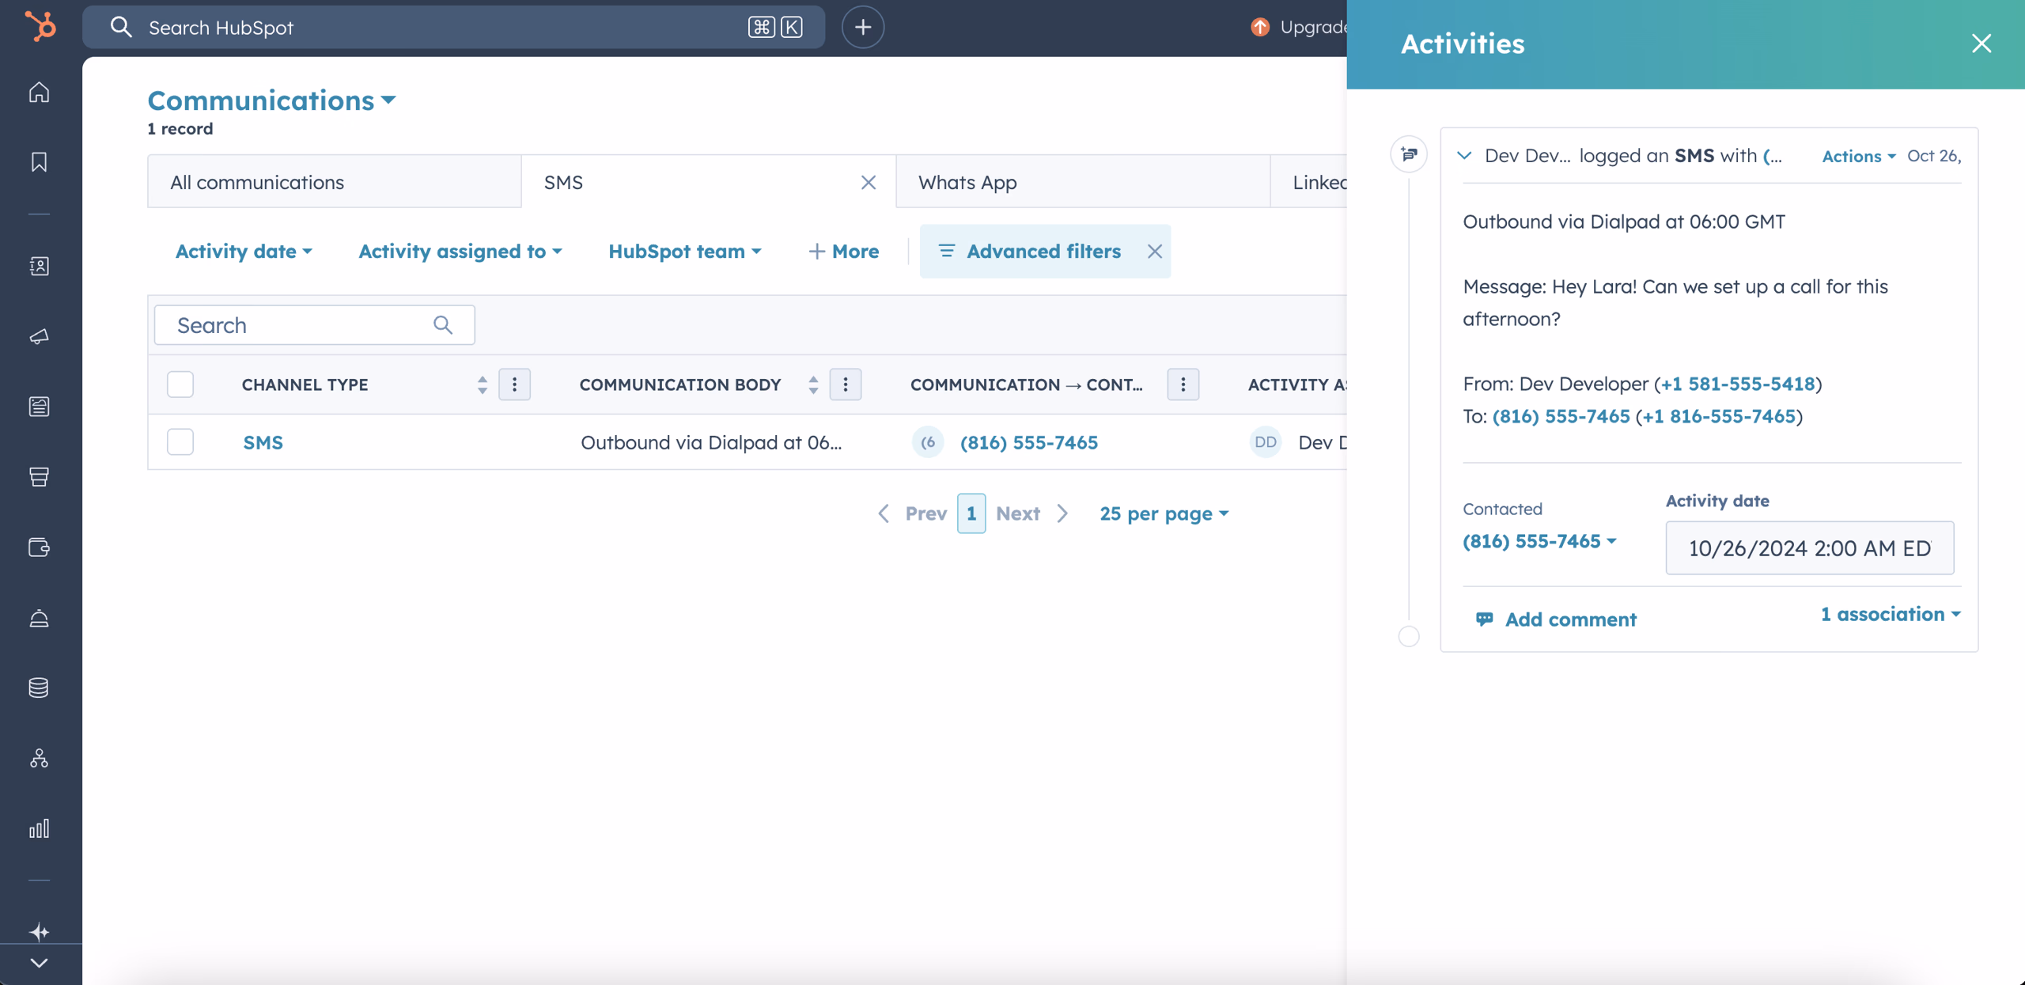Expand the Actions dropdown in Activities panel
This screenshot has width=2025, height=985.
click(x=1857, y=156)
